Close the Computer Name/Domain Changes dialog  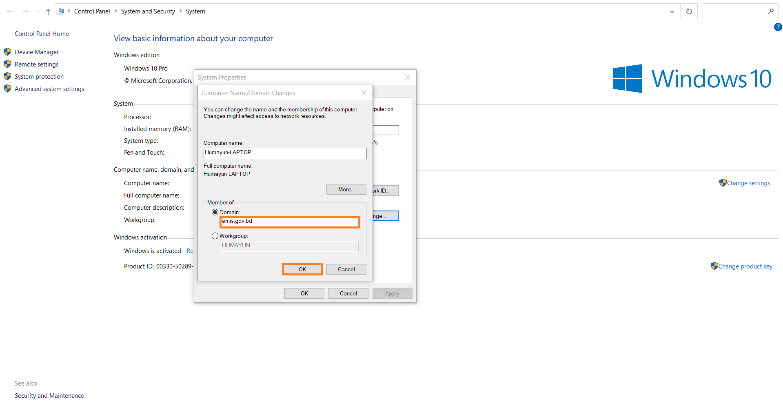click(364, 93)
